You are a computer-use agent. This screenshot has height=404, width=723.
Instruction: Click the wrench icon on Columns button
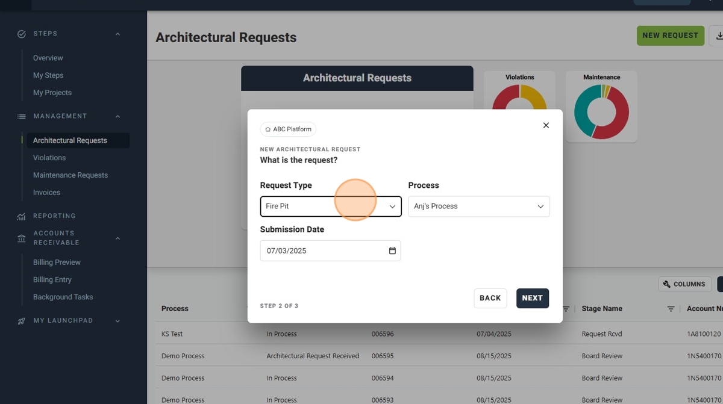tap(667, 284)
